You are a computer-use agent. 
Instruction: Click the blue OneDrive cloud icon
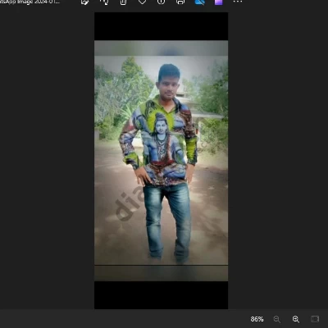coord(200,2)
